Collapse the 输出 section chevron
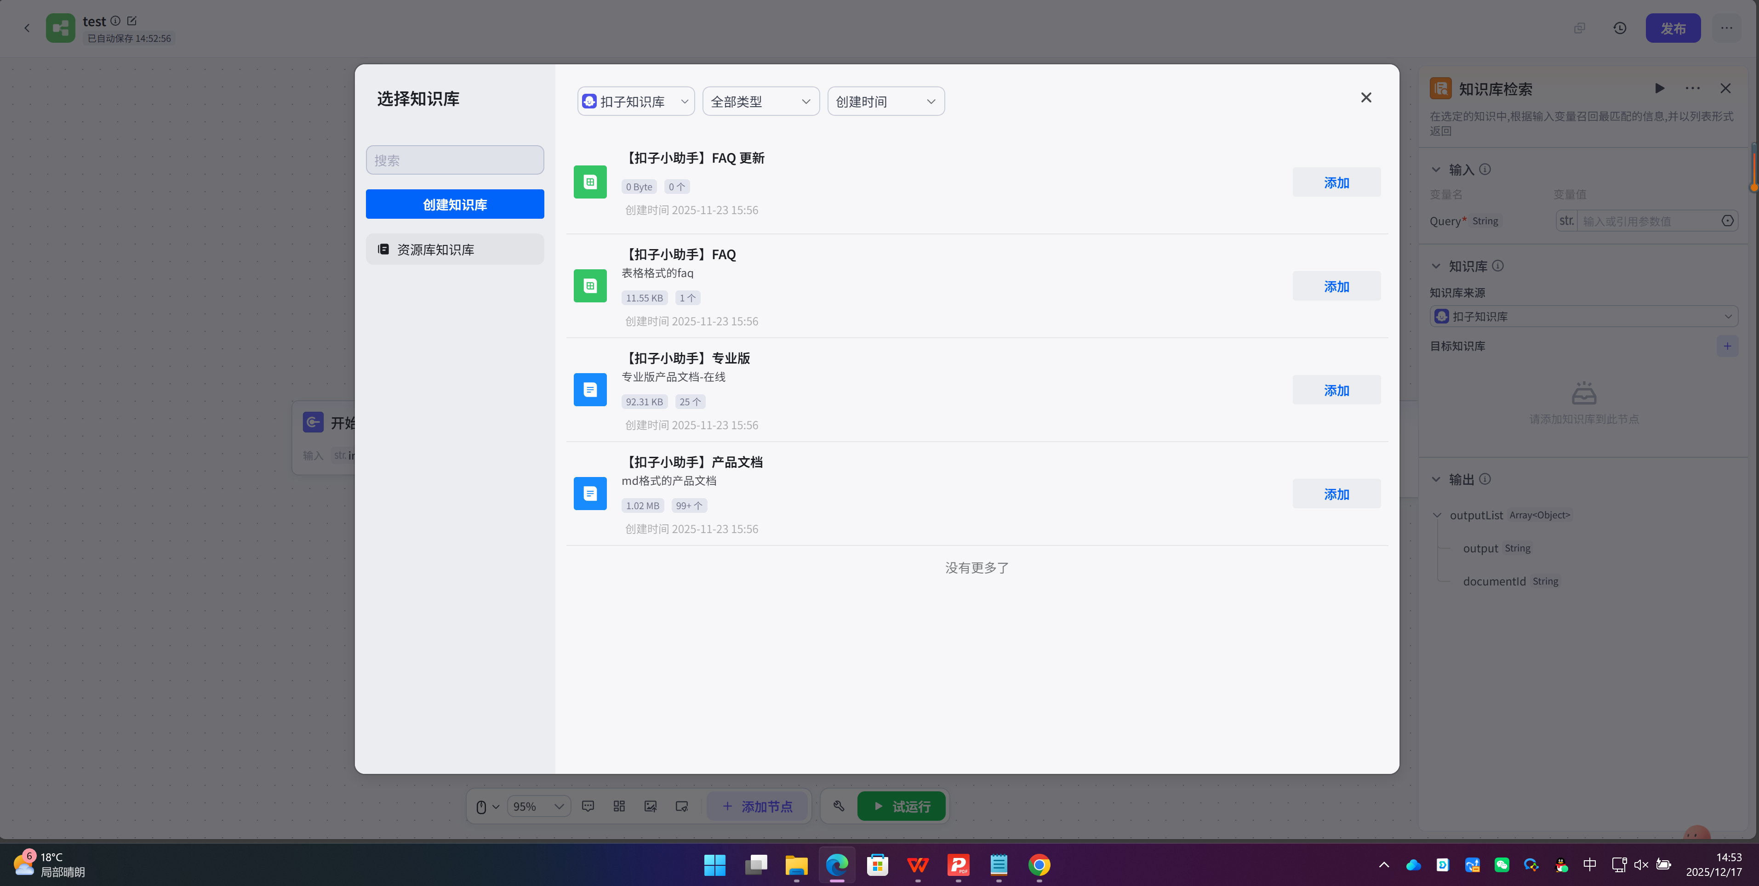The height and width of the screenshot is (886, 1759). click(1436, 479)
